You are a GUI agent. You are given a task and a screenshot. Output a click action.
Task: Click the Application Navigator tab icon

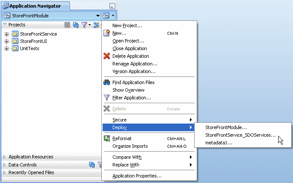[x=6, y=6]
